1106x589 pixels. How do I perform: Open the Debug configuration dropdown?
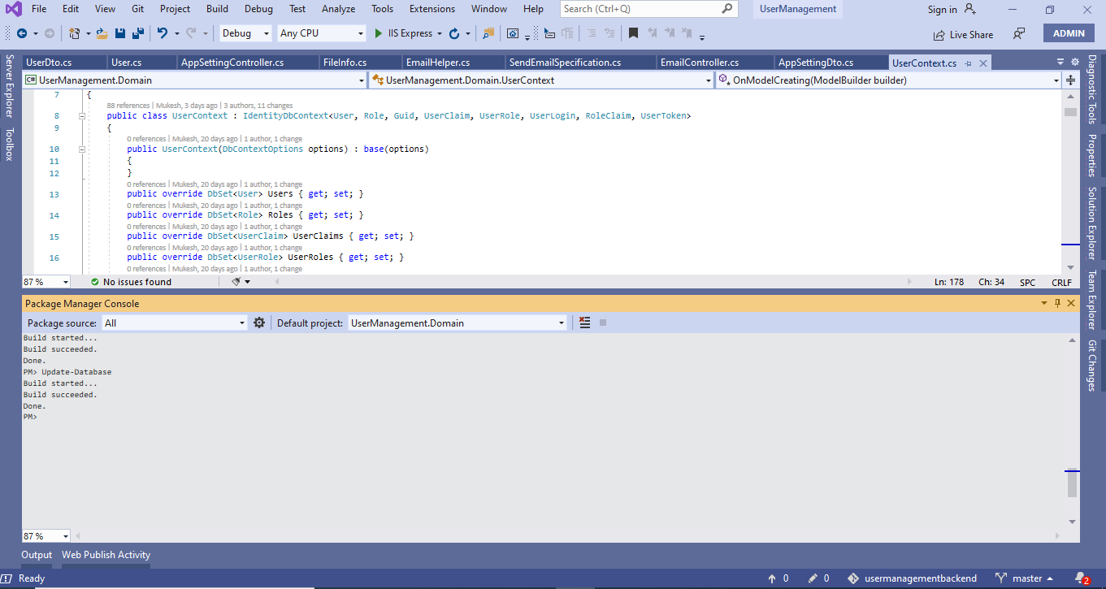(x=246, y=33)
